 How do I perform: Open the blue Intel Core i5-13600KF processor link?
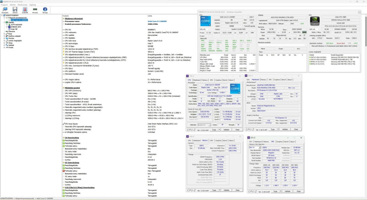pos(157,21)
